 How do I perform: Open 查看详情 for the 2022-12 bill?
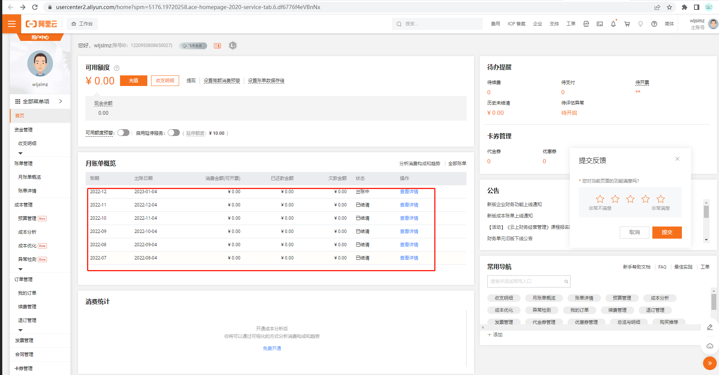pos(409,192)
